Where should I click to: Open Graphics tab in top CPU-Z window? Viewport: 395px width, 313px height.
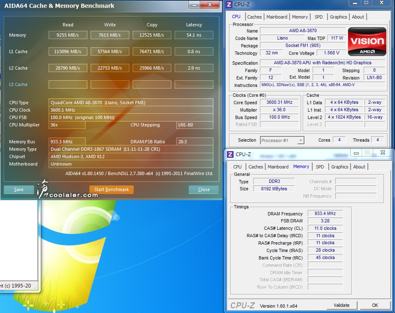pyautogui.click(x=338, y=17)
